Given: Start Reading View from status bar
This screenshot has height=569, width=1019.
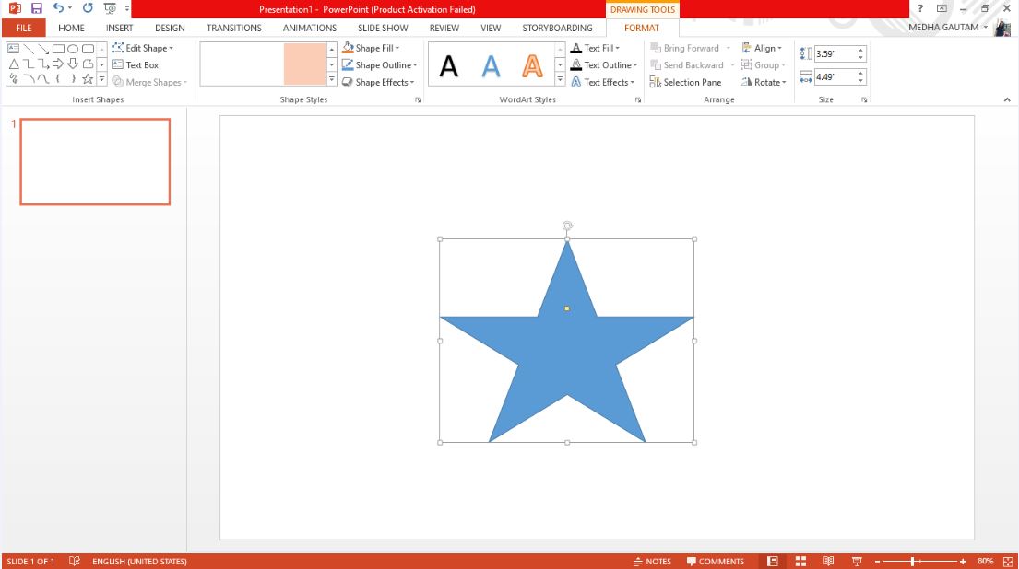Looking at the screenshot, I should tap(828, 561).
